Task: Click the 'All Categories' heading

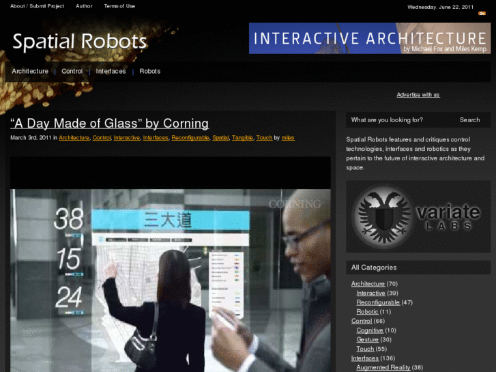Action: pyautogui.click(x=374, y=268)
